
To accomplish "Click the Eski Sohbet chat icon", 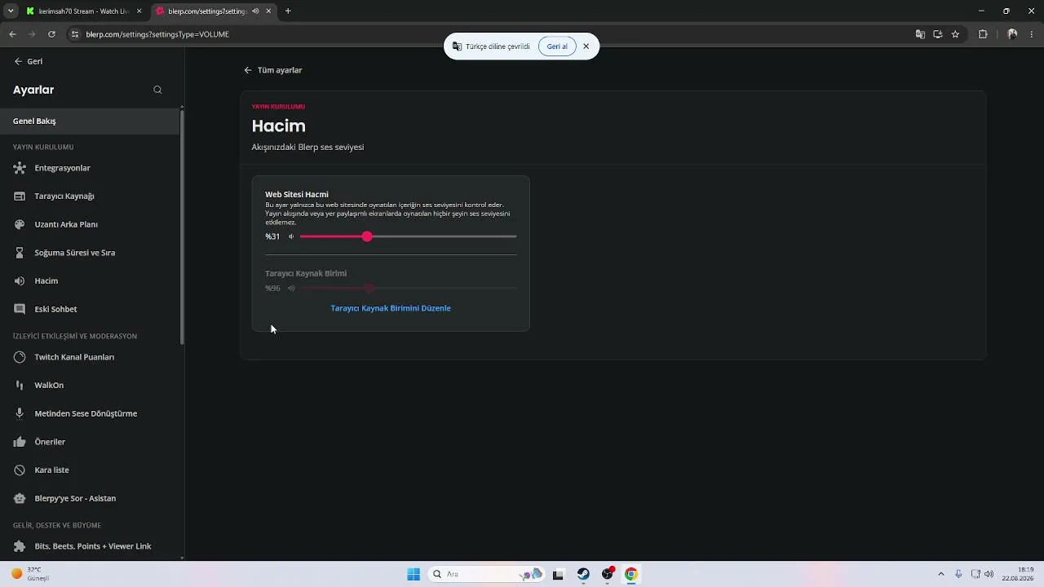I will (20, 309).
